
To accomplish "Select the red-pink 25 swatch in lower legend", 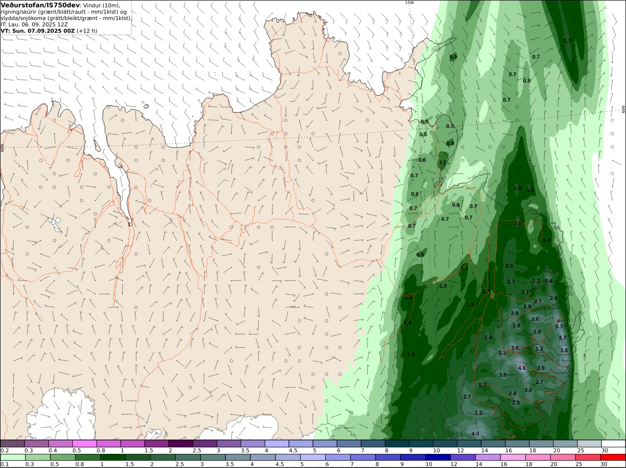I will coord(587,457).
